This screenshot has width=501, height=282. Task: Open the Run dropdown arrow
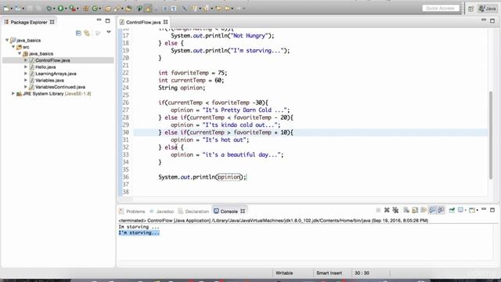(66, 9)
